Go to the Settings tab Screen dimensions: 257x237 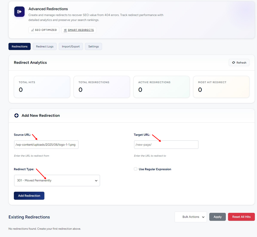tap(93, 46)
